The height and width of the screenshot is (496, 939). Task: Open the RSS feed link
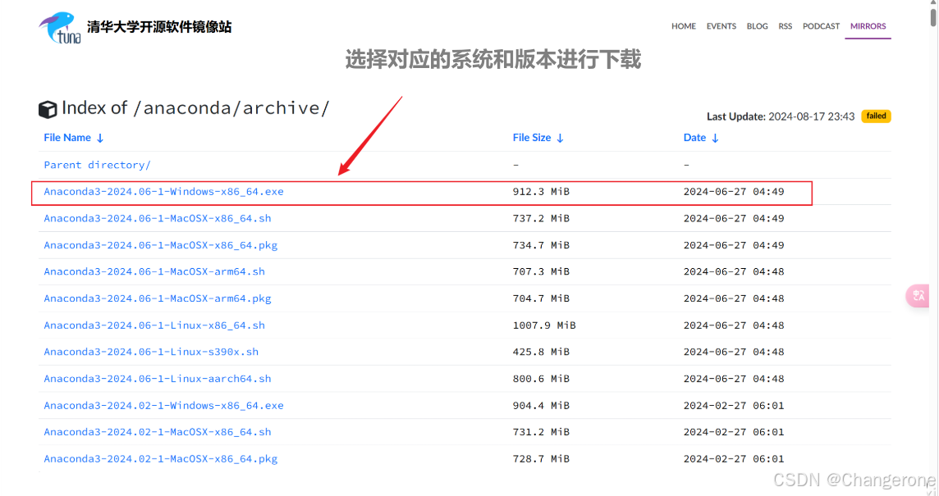pos(785,26)
